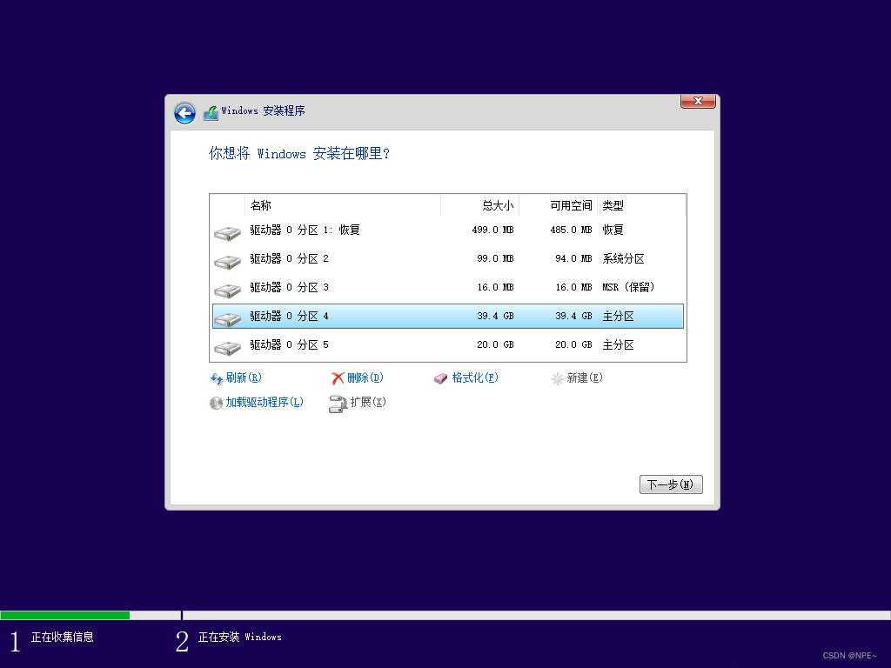Select row 驱动器 0 分区 4
This screenshot has height=668, width=891.
tap(448, 316)
